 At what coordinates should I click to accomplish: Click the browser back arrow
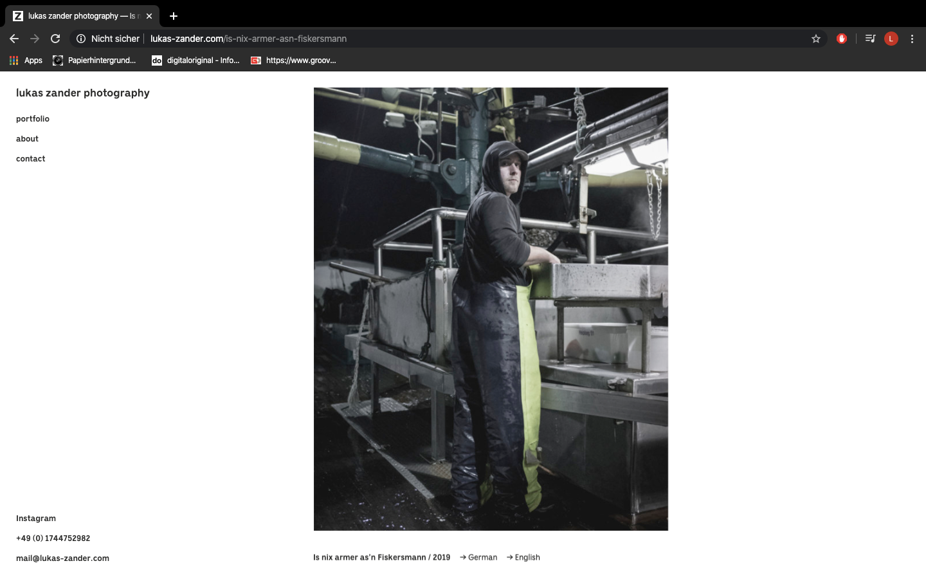pyautogui.click(x=14, y=39)
